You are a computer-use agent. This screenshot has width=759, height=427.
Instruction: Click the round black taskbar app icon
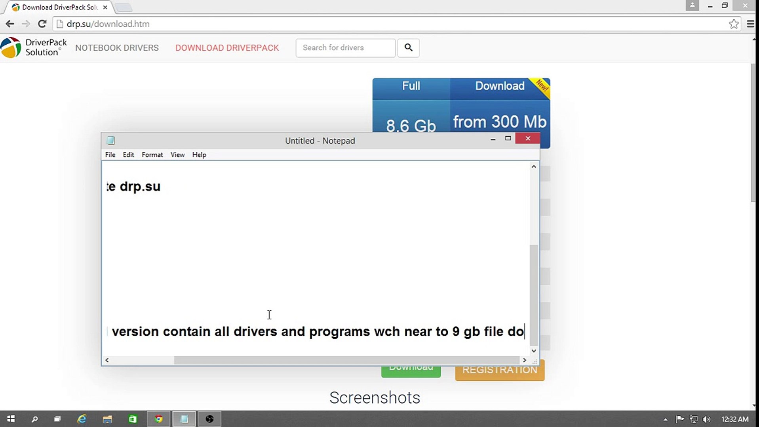pos(210,419)
